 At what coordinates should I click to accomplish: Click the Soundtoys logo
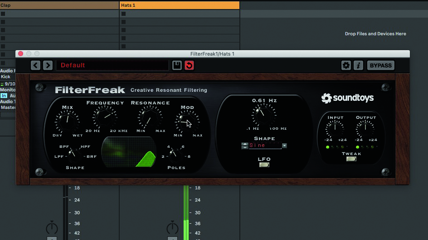(347, 98)
